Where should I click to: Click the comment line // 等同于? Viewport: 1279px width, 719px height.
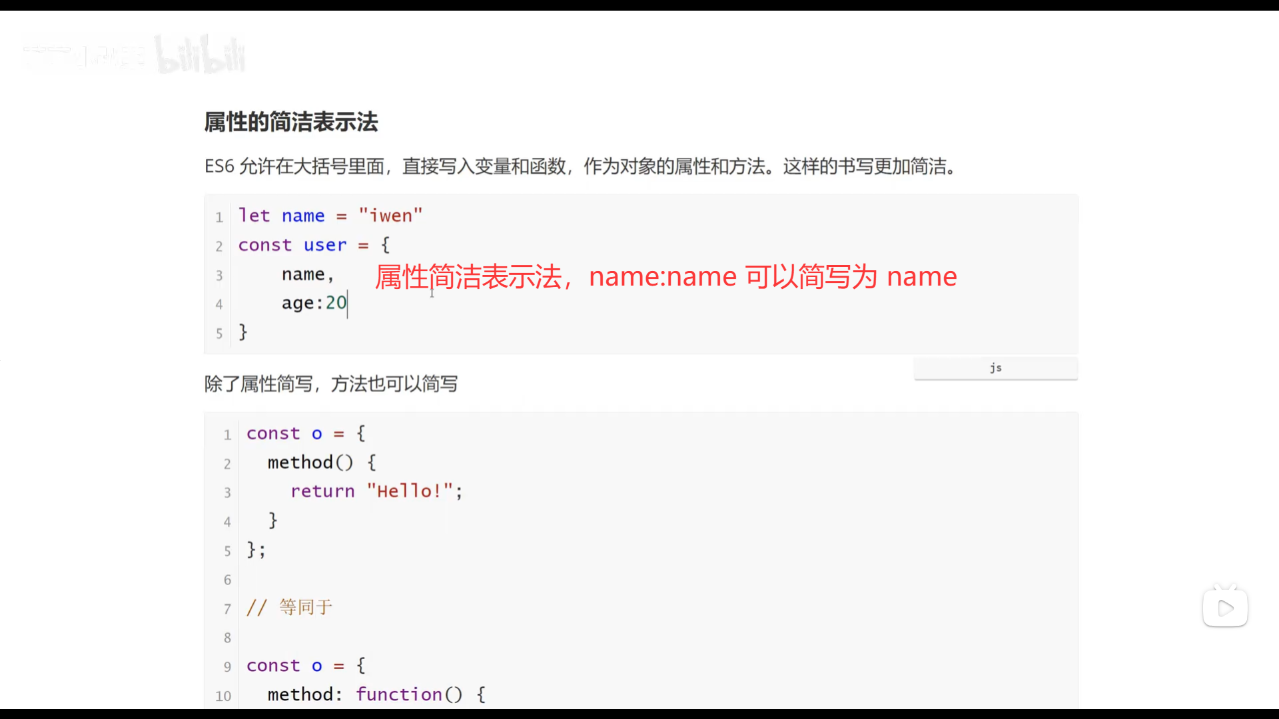point(289,607)
